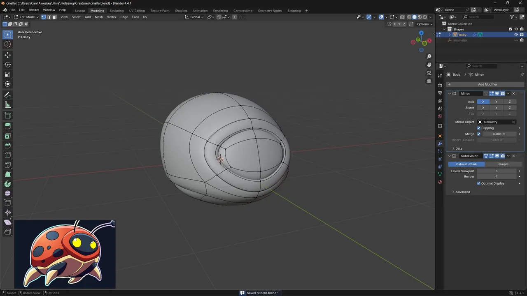The image size is (527, 296).
Task: Remove the Mirror modifier
Action: (x=513, y=93)
